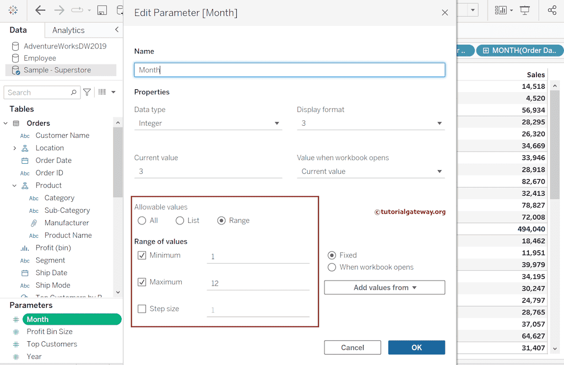Click the Tableau logo icon
Viewport: 564px width, 365px height.
point(12,10)
